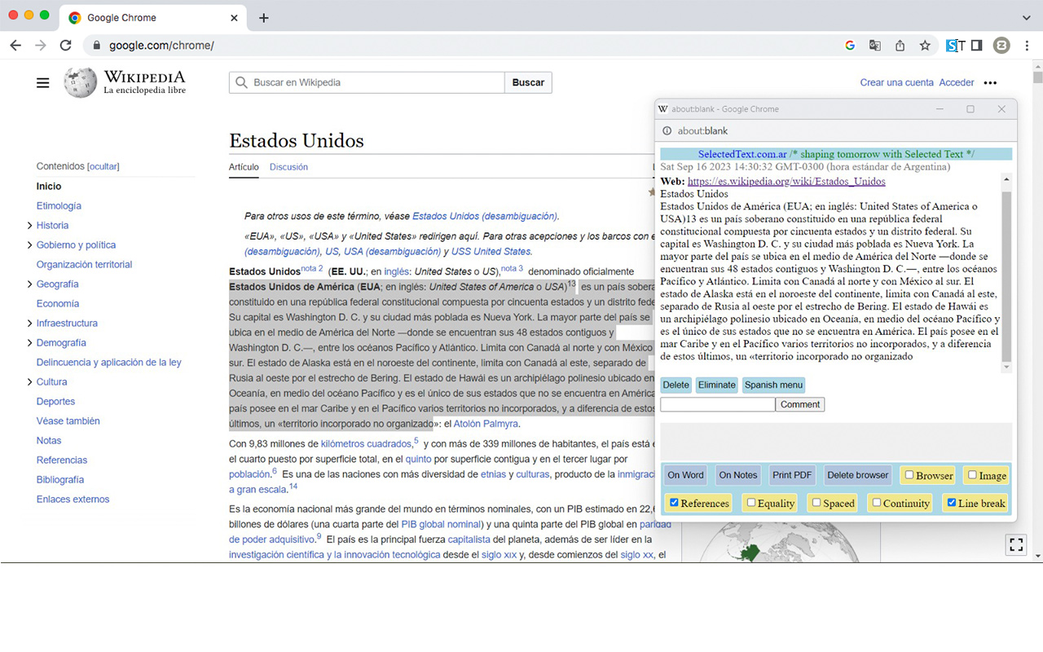Uncheck the References checkbox
Viewport: 1043px width, 652px height.
(674, 503)
